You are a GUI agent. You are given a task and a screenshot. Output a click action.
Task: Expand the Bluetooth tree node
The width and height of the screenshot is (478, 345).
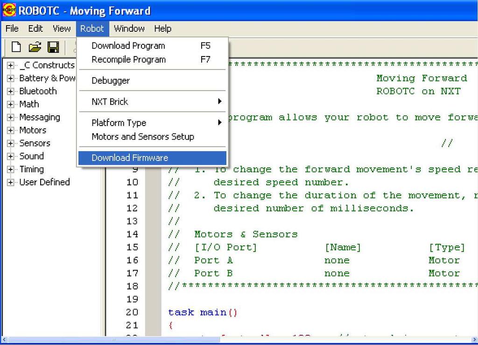pos(10,92)
